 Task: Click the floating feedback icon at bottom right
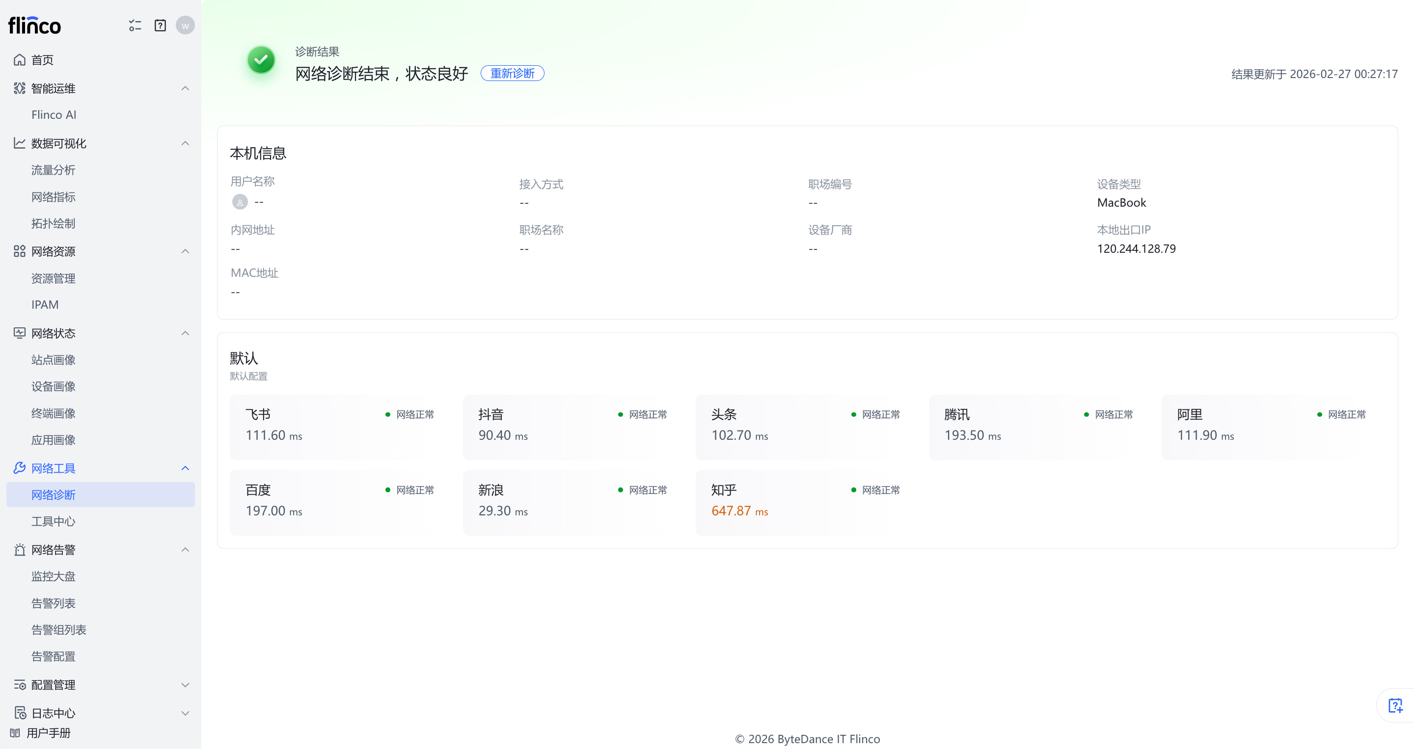[1395, 705]
